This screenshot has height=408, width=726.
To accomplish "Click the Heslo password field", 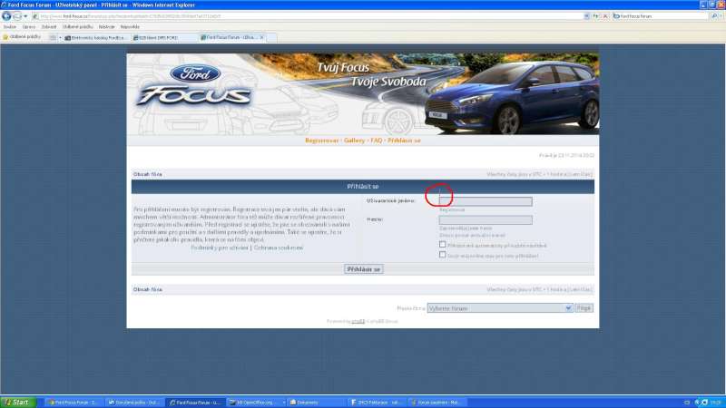I will pyautogui.click(x=485, y=219).
